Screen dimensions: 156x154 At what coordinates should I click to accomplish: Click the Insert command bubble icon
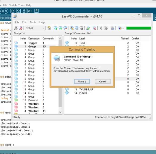coord(60,28)
